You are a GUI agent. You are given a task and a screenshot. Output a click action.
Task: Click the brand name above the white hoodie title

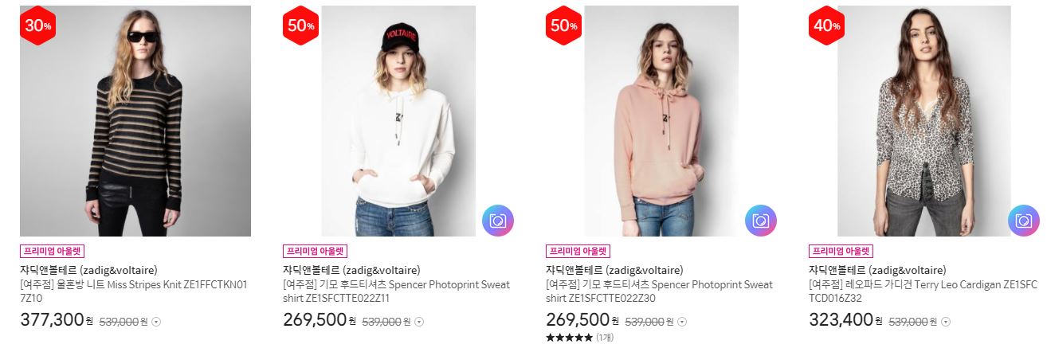pyautogui.click(x=351, y=270)
